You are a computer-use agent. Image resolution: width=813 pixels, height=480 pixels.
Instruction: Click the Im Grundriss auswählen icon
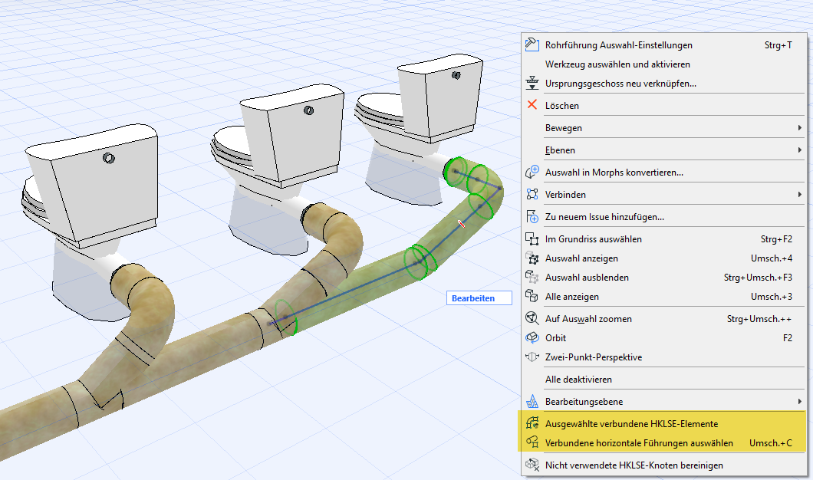532,239
